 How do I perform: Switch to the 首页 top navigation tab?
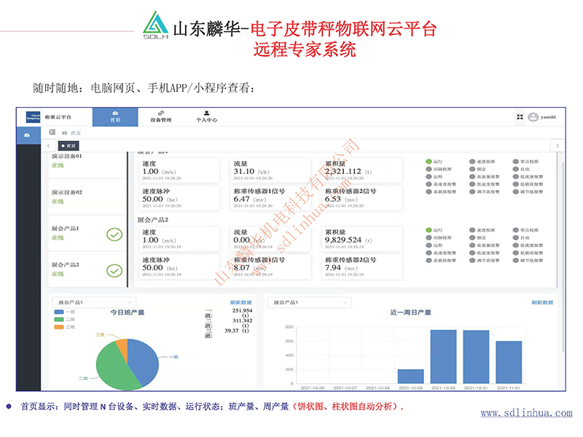115,117
